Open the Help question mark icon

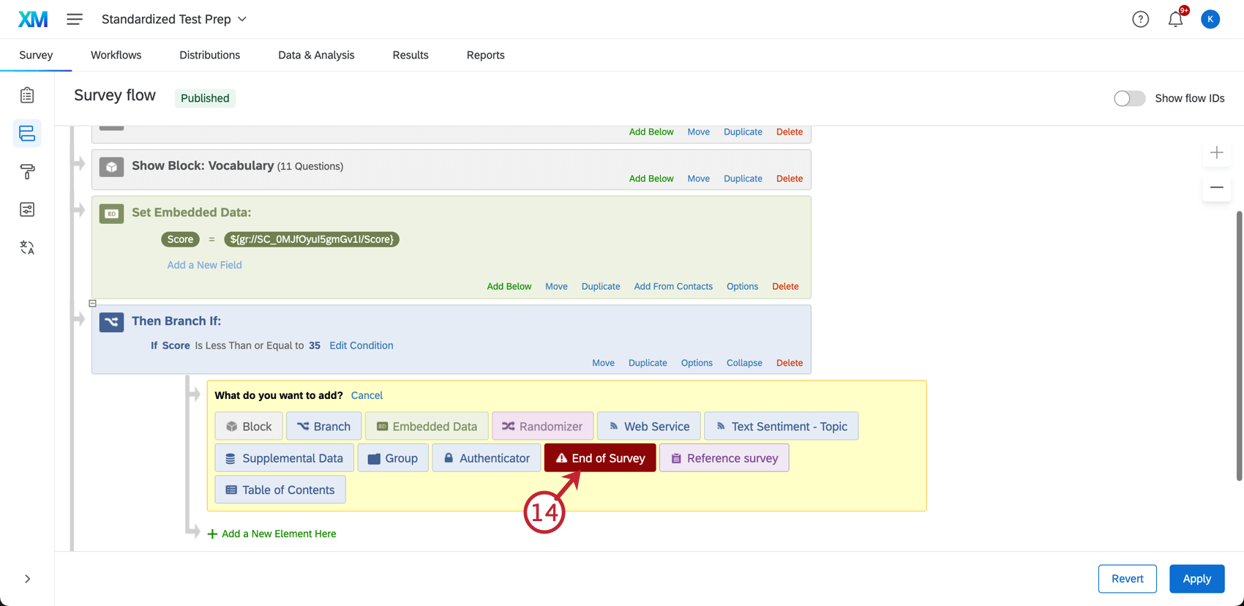coord(1140,19)
